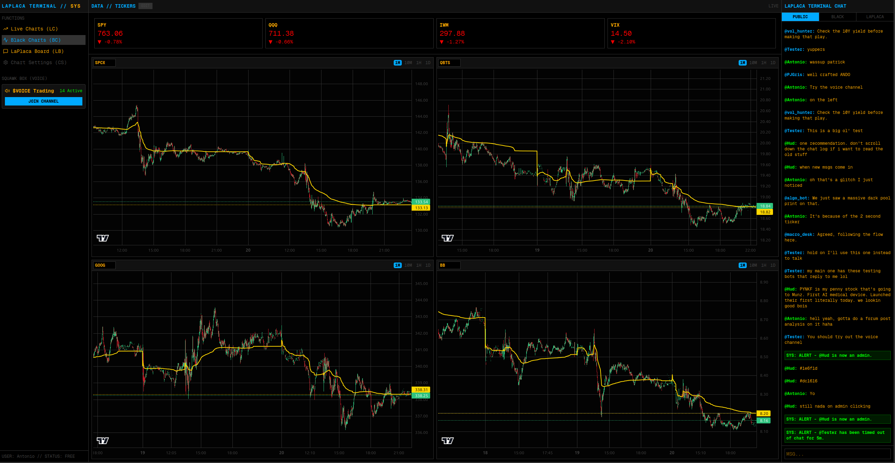Screen dimensions: 895x463
Task: Switch to the PUBLIC chat tab
Action: (800, 17)
